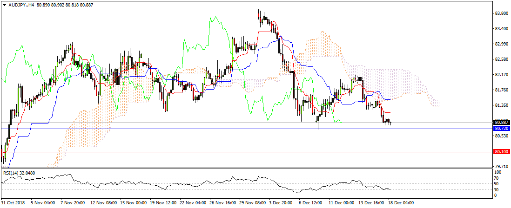Select the blue 80.720 price label
Image resolution: width=511 pixels, height=208 pixels.
pyautogui.click(x=501, y=128)
